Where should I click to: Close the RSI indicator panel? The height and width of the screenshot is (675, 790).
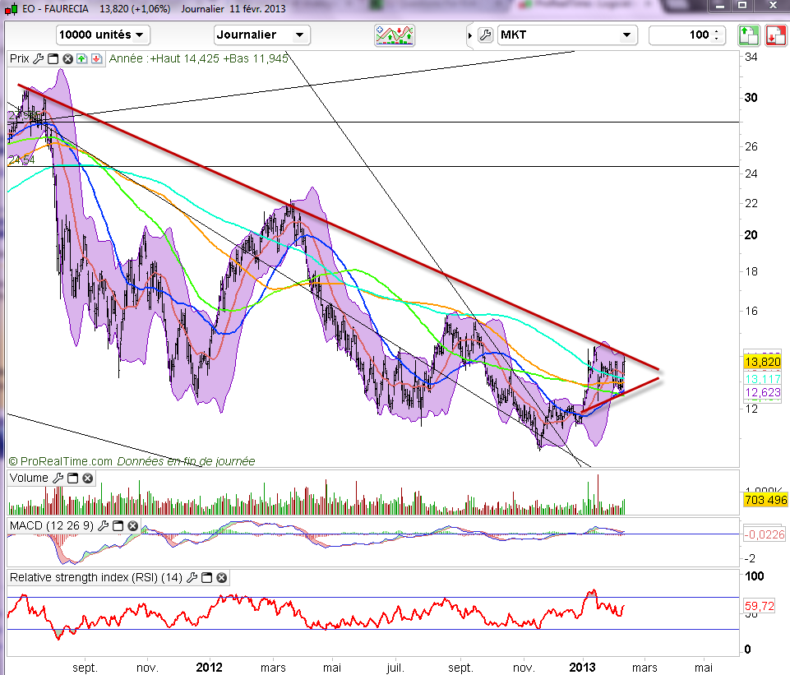point(222,578)
